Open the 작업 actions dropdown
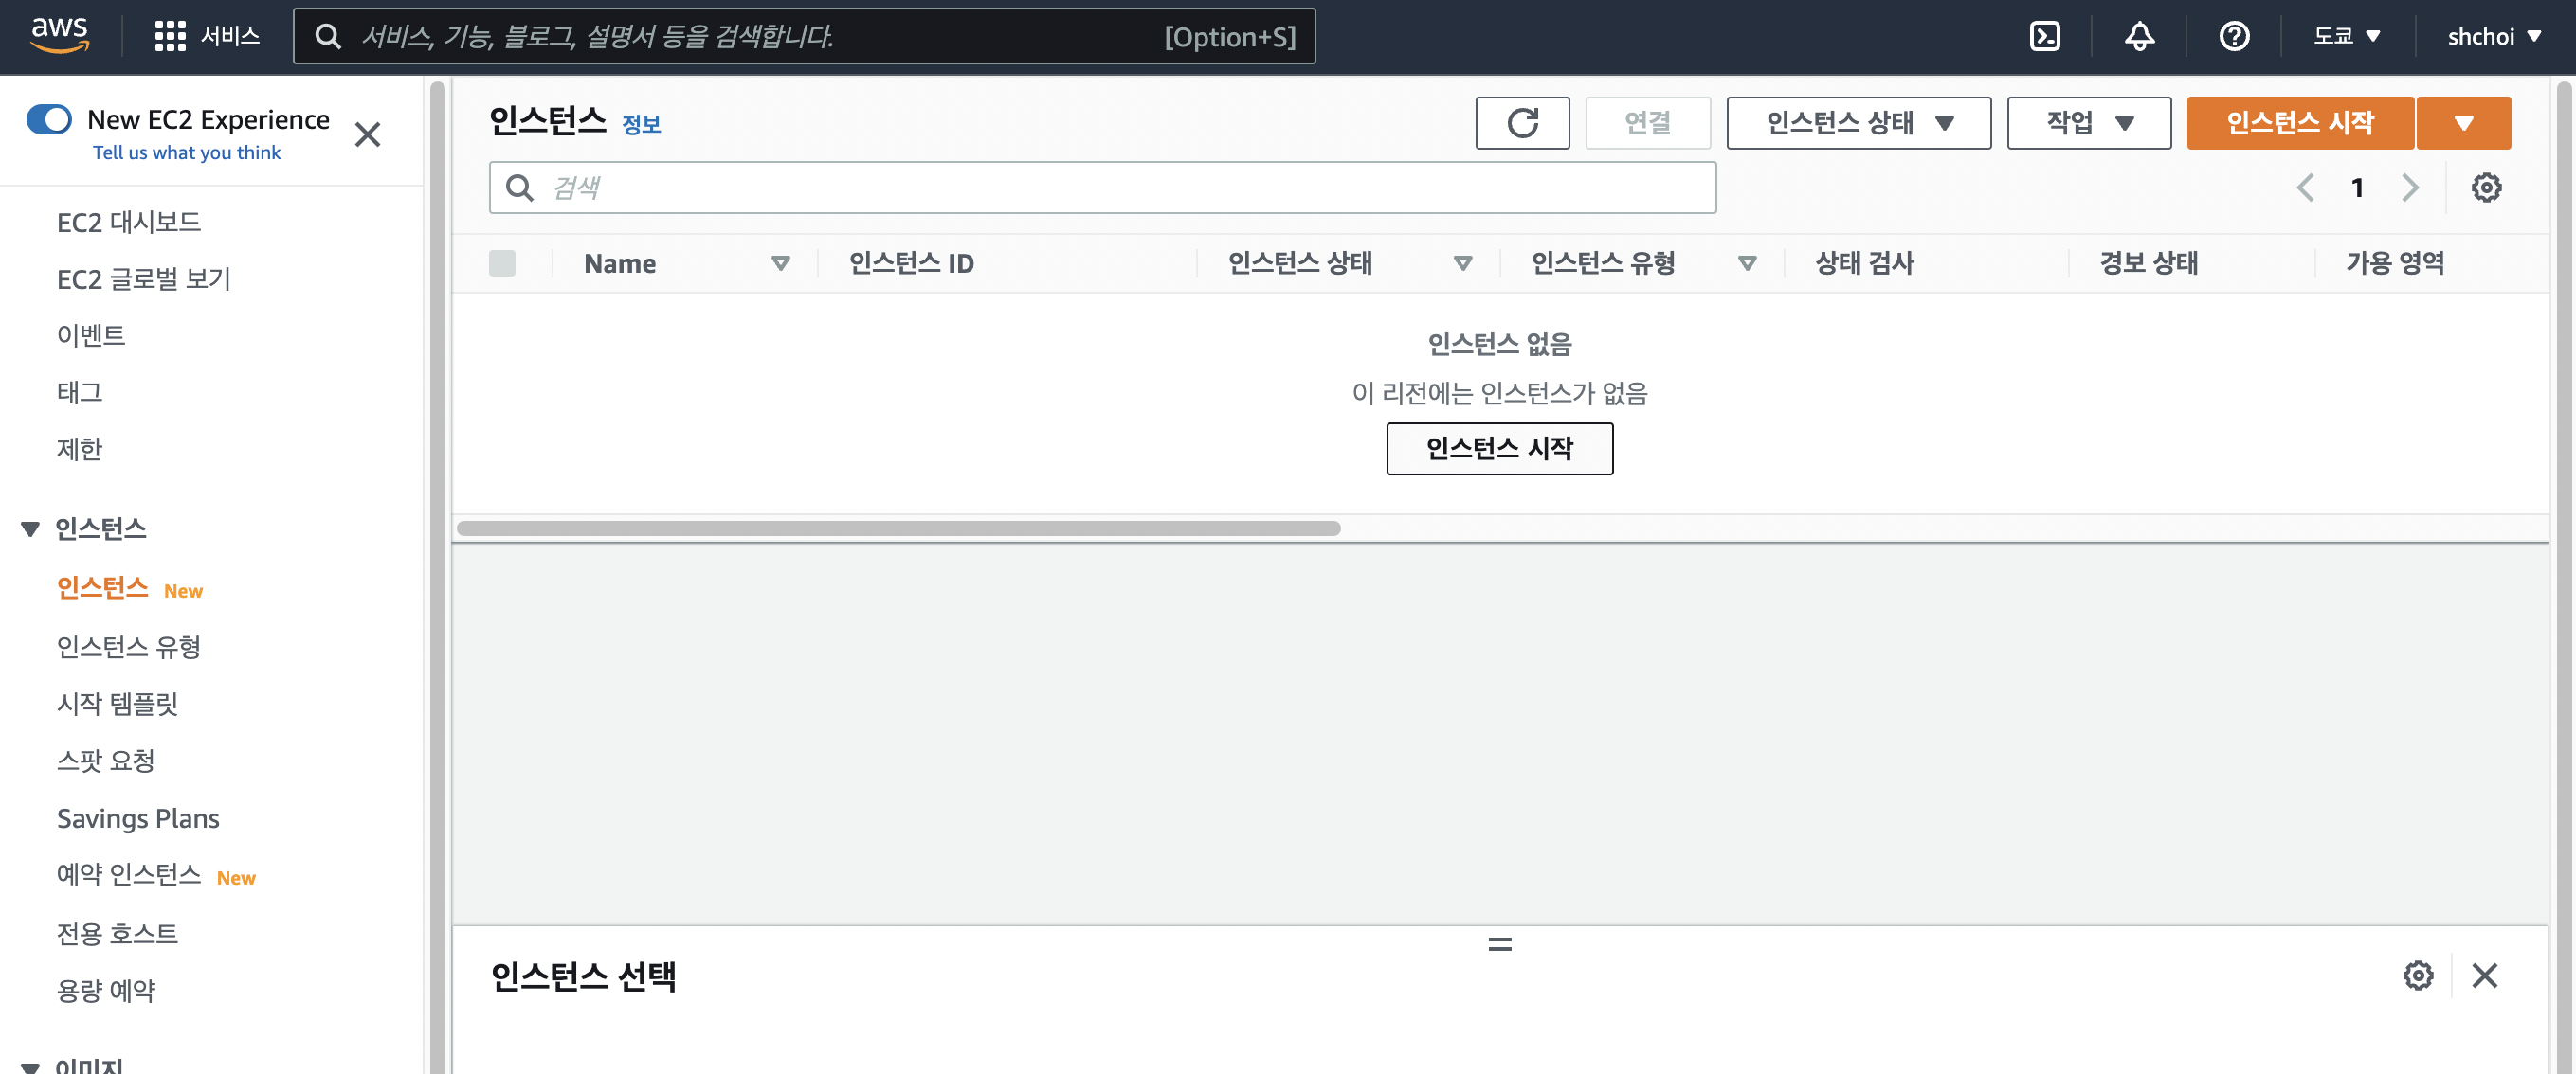 point(2089,123)
